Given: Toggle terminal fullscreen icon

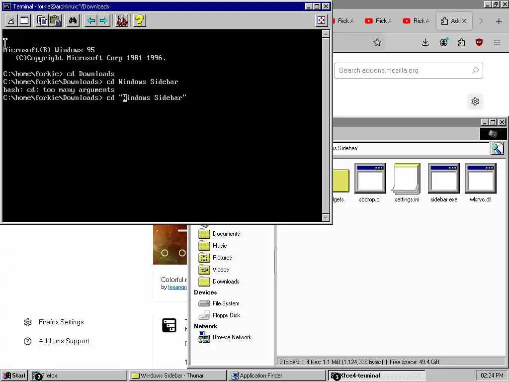Looking at the screenshot, I should [321, 20].
